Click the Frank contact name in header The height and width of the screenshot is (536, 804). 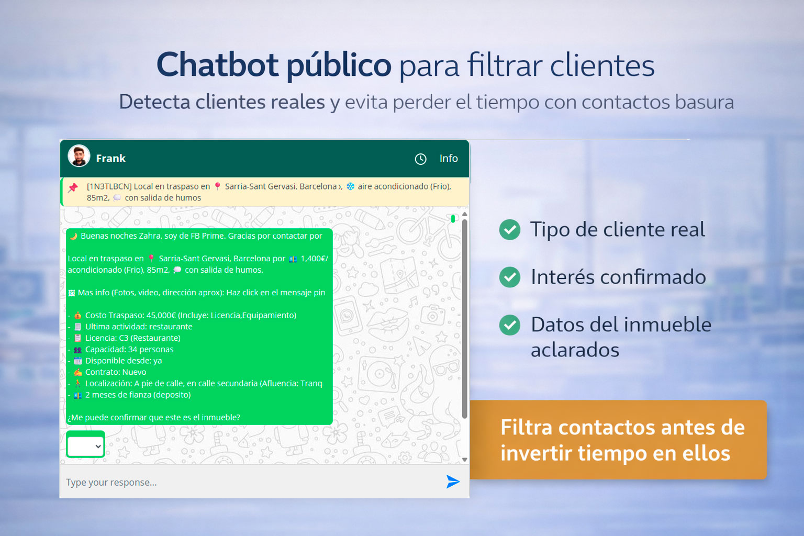tap(110, 159)
